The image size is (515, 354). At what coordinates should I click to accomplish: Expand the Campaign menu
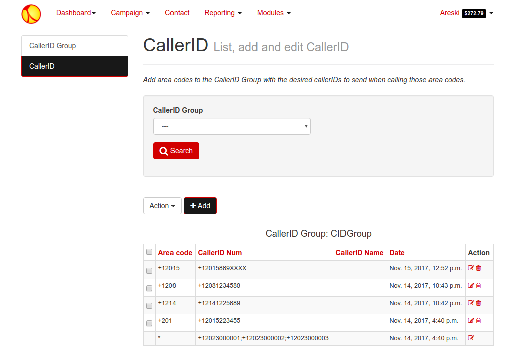tap(130, 13)
